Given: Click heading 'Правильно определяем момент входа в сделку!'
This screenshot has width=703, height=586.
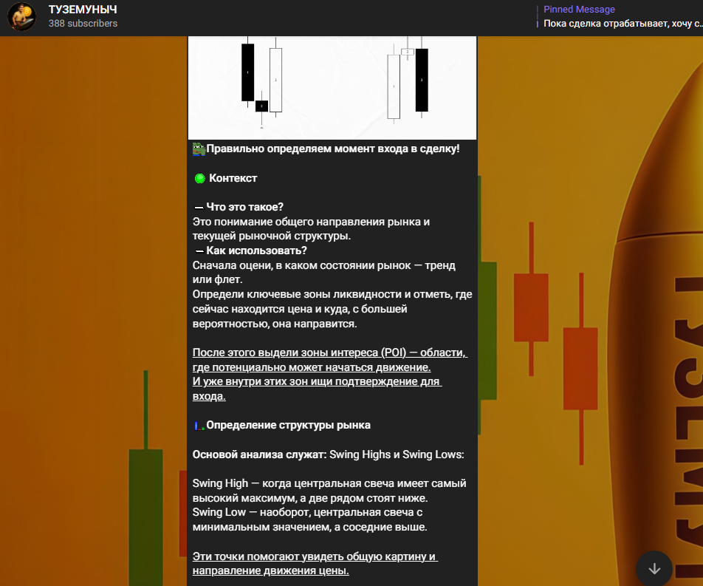Looking at the screenshot, I should click(332, 149).
